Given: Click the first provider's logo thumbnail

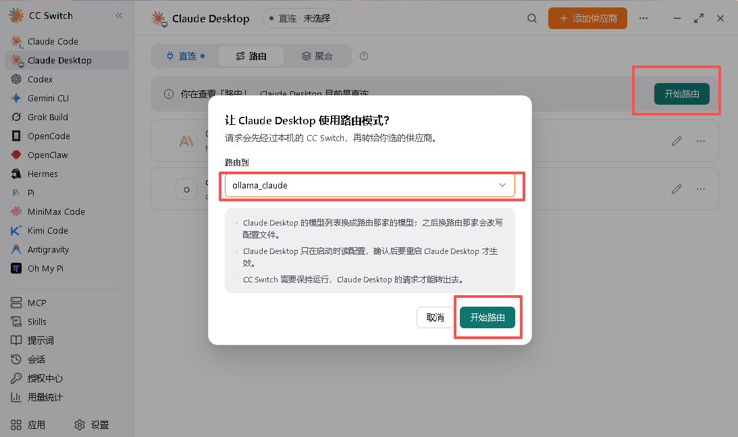Looking at the screenshot, I should pos(186,140).
